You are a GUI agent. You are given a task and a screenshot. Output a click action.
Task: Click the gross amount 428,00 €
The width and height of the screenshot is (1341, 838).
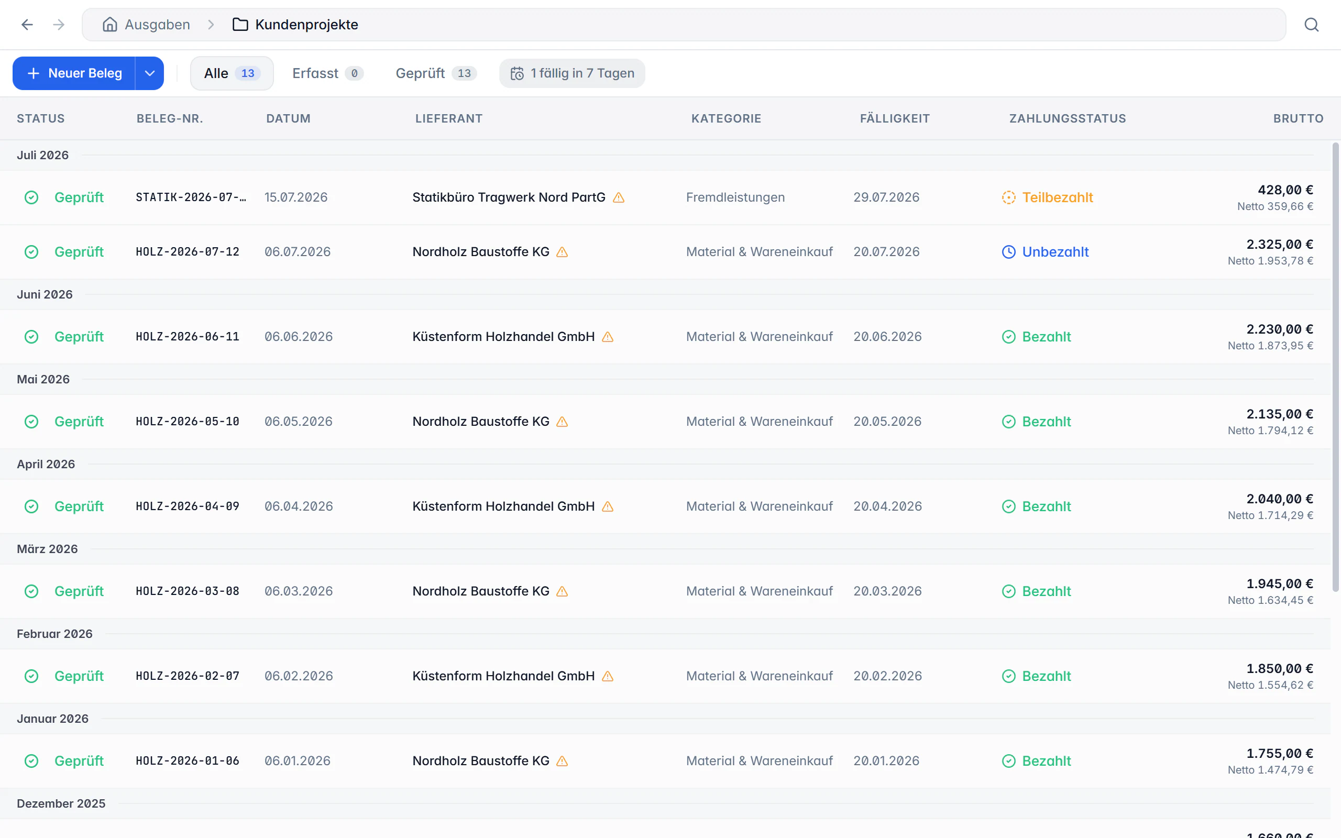point(1285,190)
